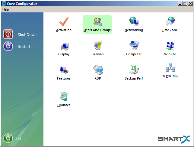Viewport: 194px width, 147px height.
Task: Open the Help menu
Action: point(5,9)
